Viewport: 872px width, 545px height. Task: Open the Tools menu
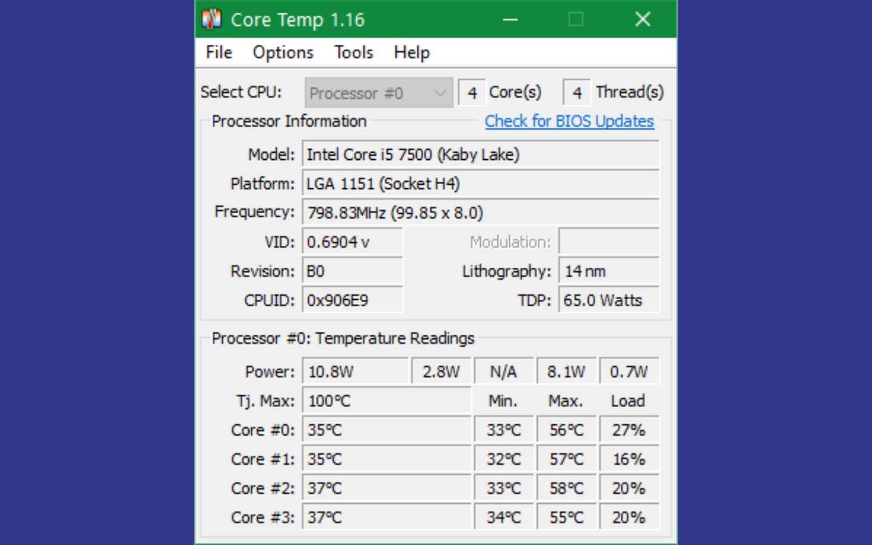(354, 53)
